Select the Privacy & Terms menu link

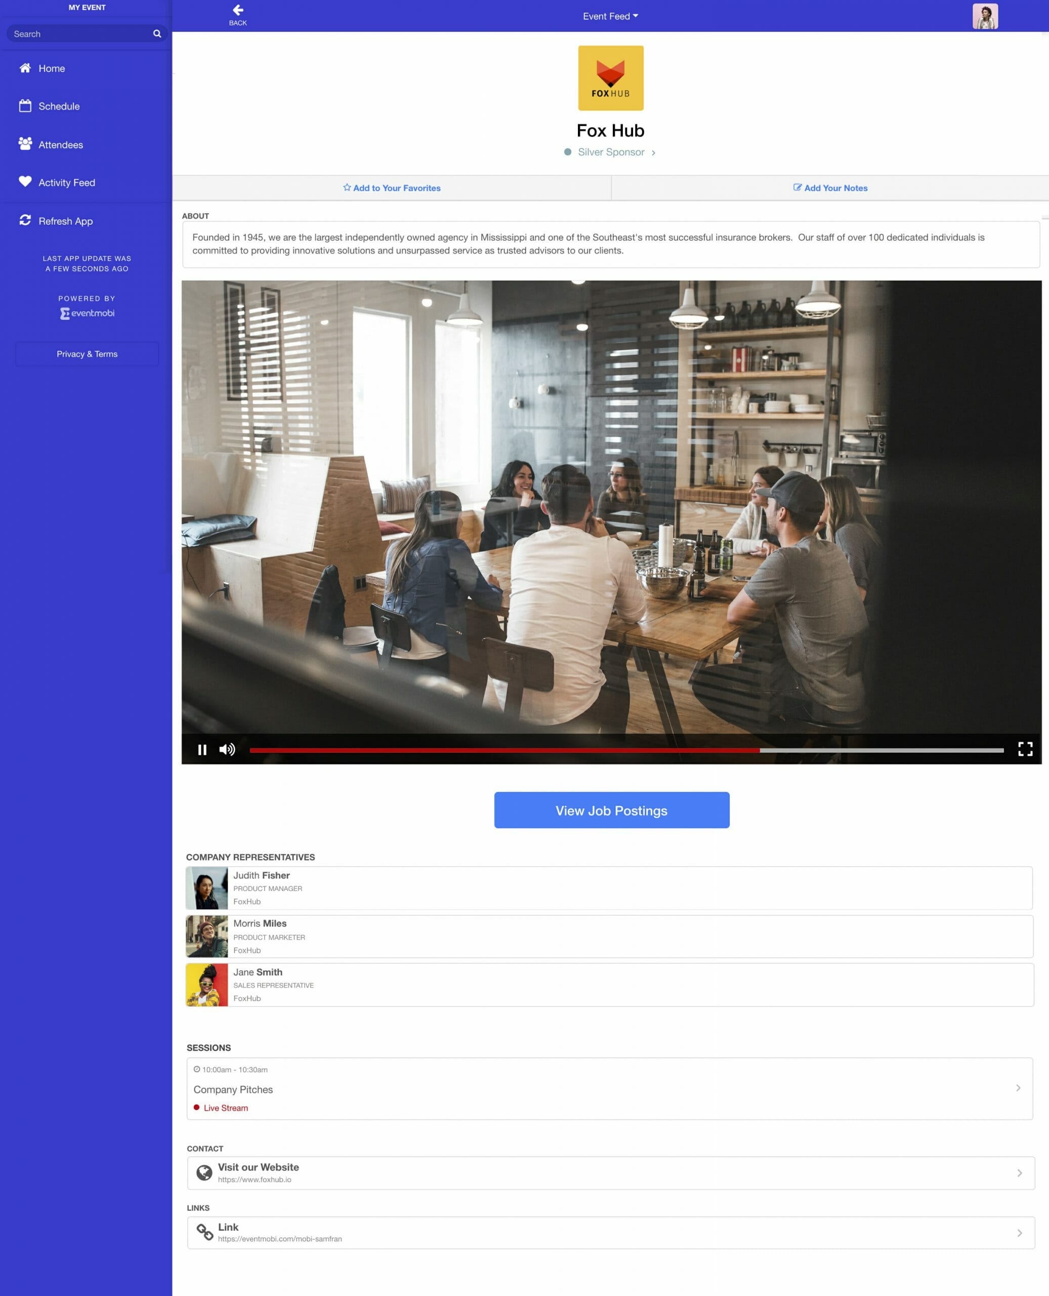pos(86,353)
